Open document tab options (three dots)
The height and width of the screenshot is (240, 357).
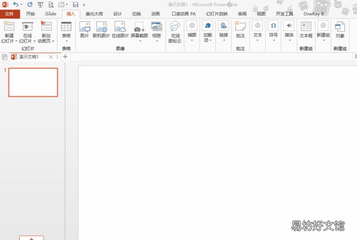tap(57, 57)
